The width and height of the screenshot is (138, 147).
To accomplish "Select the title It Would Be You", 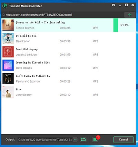I will coord(26,36).
